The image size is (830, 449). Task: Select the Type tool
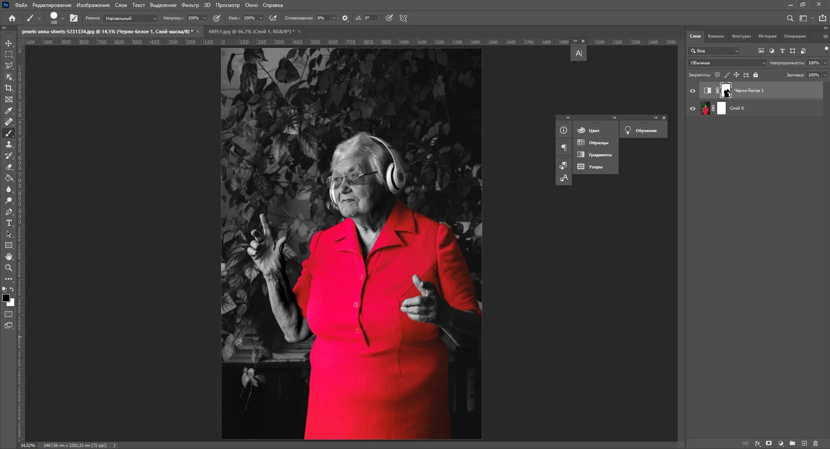pos(9,223)
